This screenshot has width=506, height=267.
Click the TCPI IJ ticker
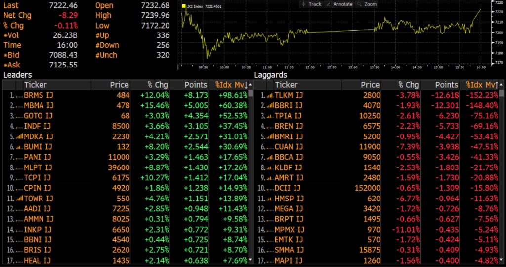pos(38,178)
